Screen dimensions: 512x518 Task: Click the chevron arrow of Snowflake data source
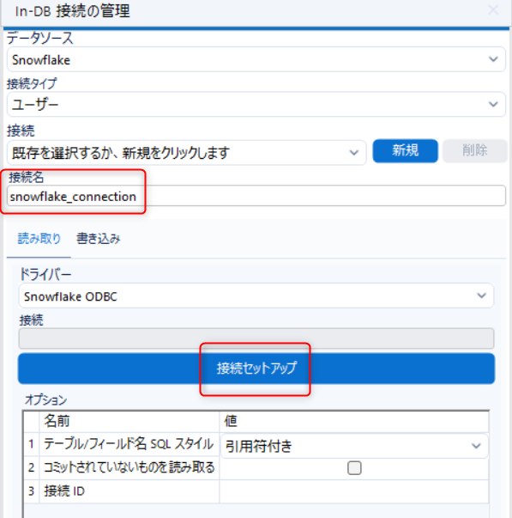[493, 59]
